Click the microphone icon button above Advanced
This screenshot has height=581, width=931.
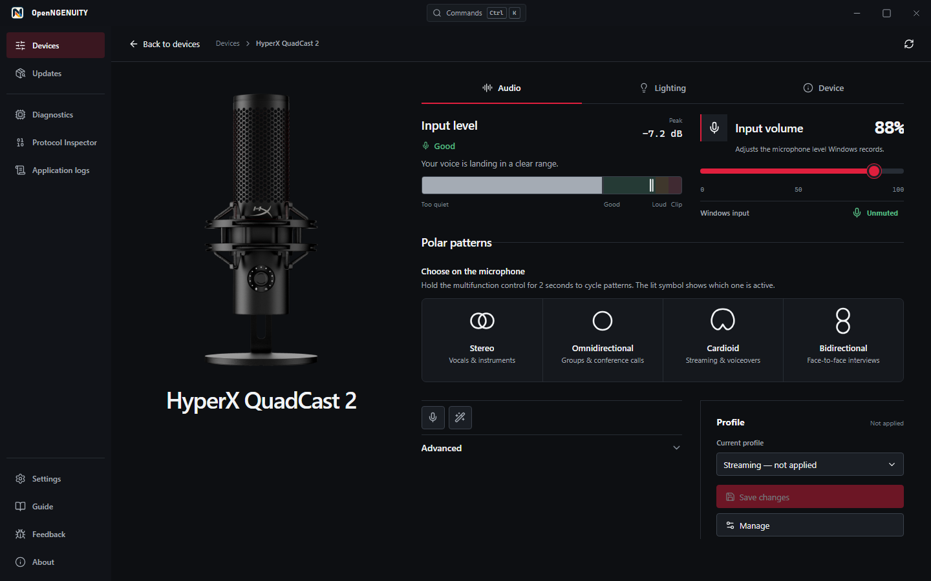433,418
